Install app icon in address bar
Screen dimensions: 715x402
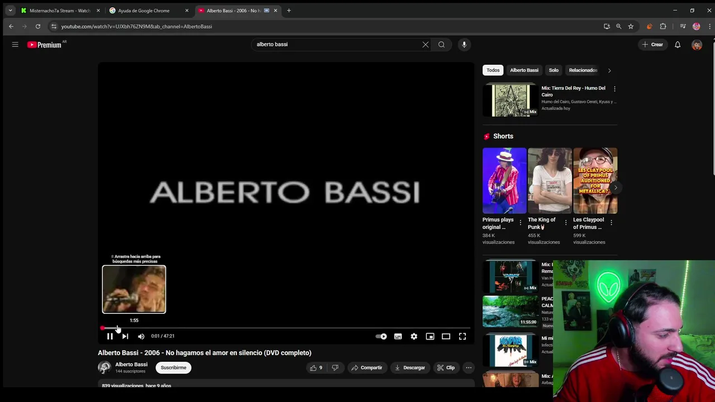click(607, 26)
